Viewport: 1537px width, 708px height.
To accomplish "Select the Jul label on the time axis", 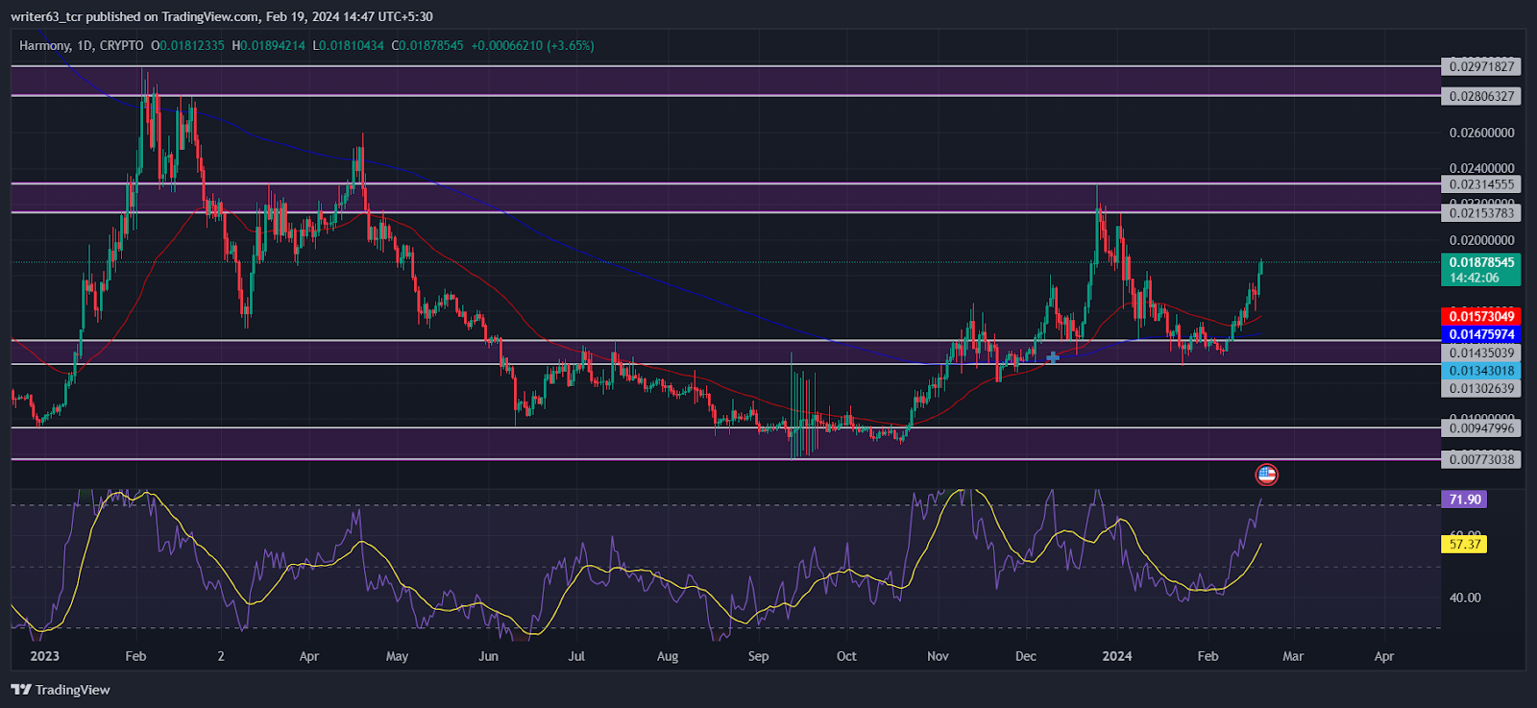I will [577, 656].
